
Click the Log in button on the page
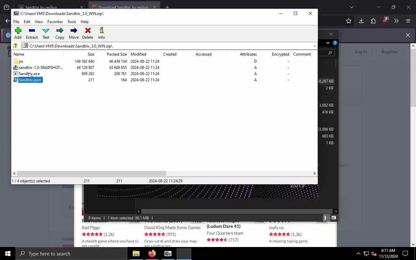click(x=361, y=52)
